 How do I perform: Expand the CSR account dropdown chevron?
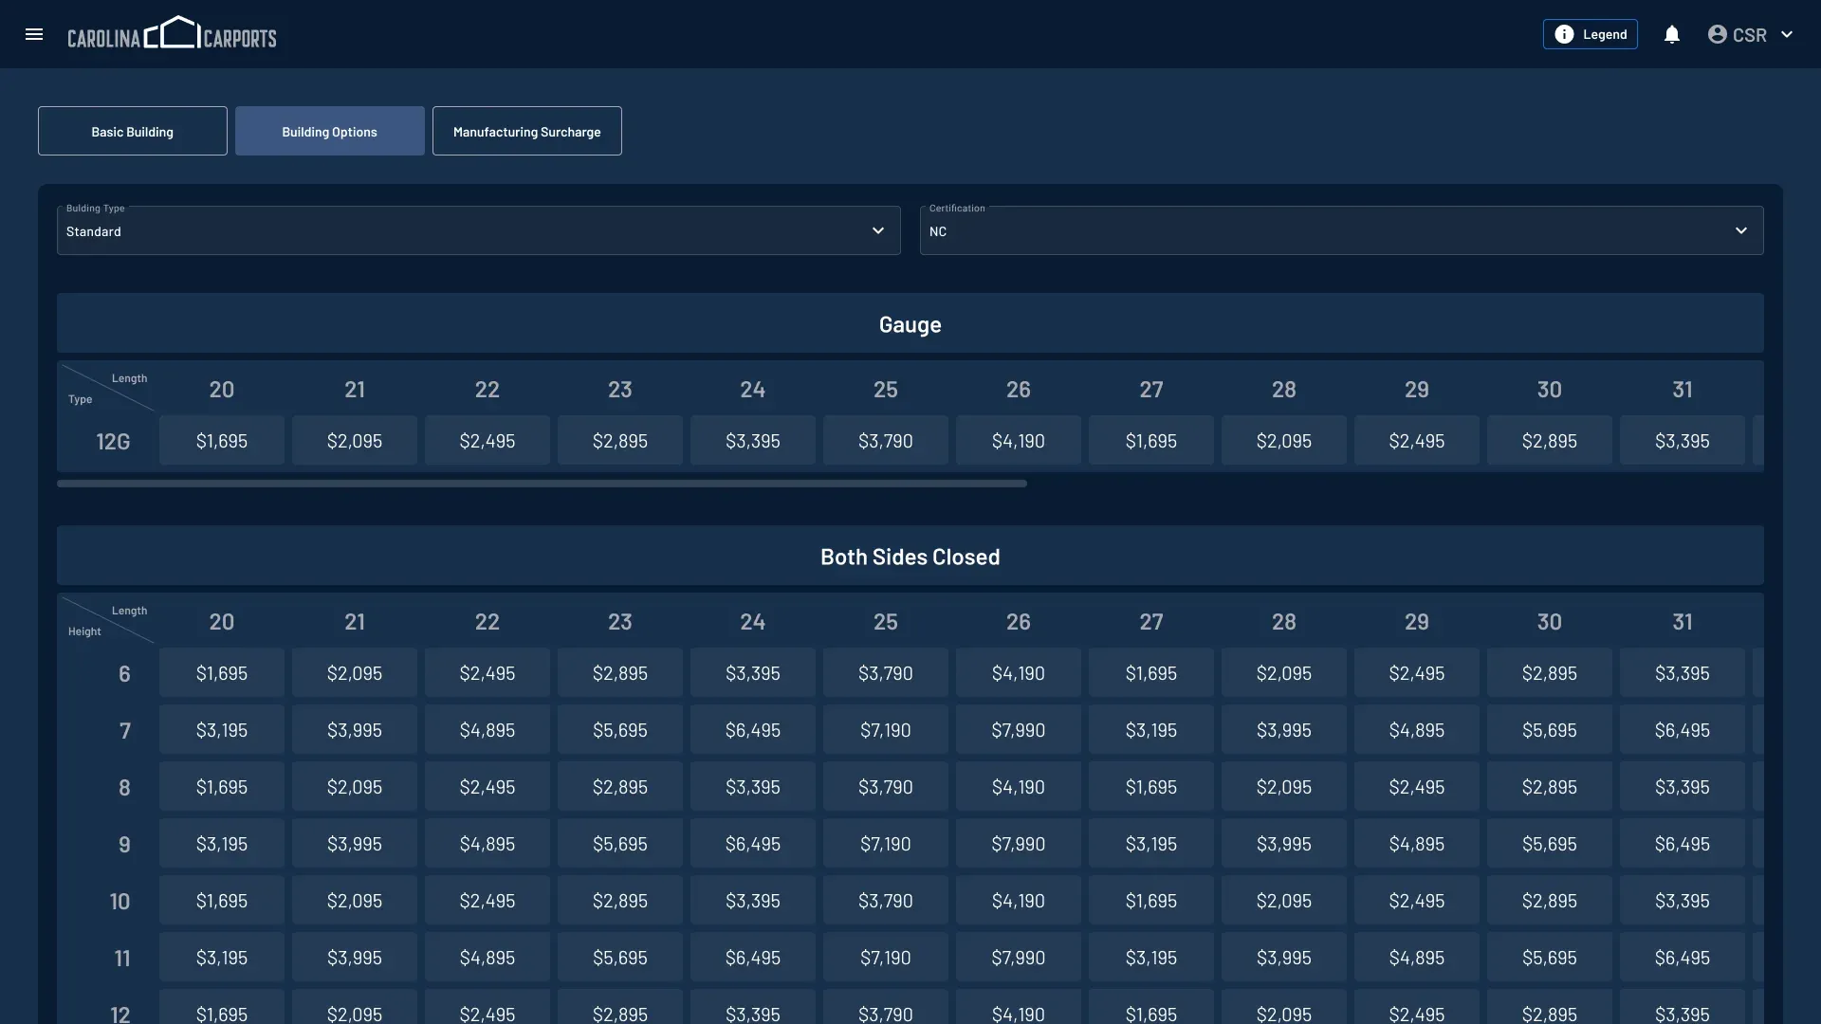pyautogui.click(x=1787, y=34)
